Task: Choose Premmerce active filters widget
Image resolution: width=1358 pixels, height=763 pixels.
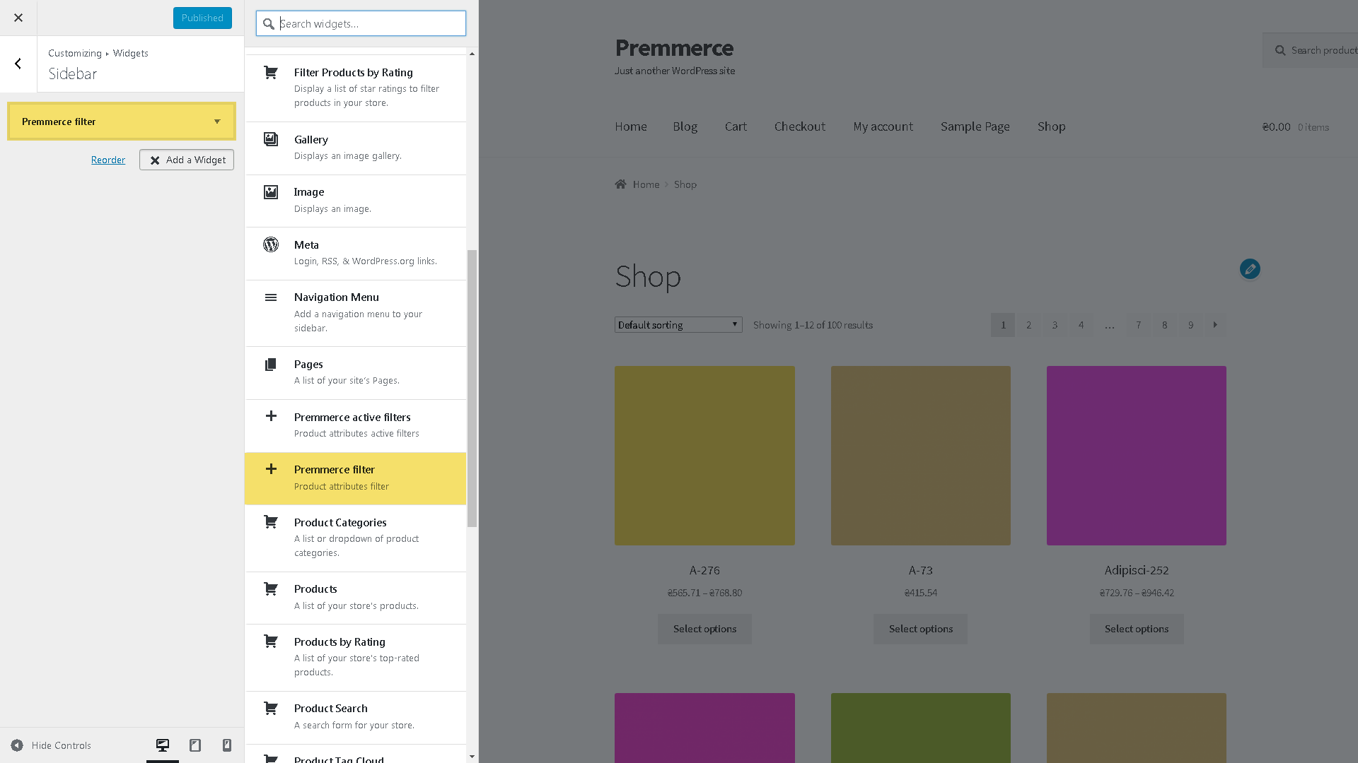Action: click(355, 425)
